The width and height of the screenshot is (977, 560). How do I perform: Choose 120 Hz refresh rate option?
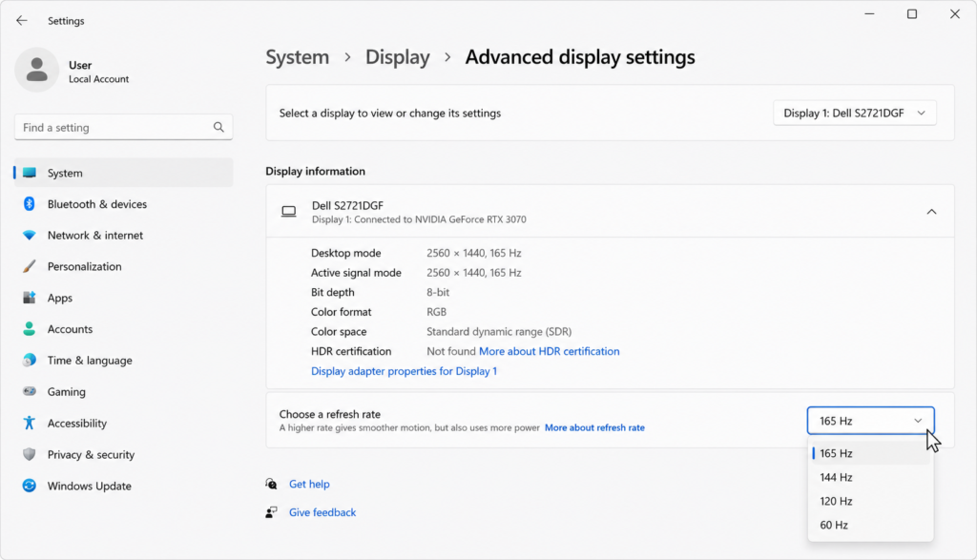[x=870, y=501]
